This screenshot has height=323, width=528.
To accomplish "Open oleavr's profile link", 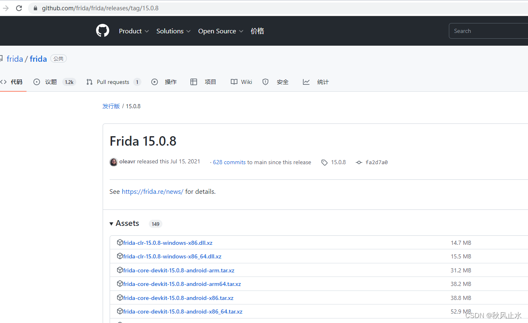I will [127, 162].
